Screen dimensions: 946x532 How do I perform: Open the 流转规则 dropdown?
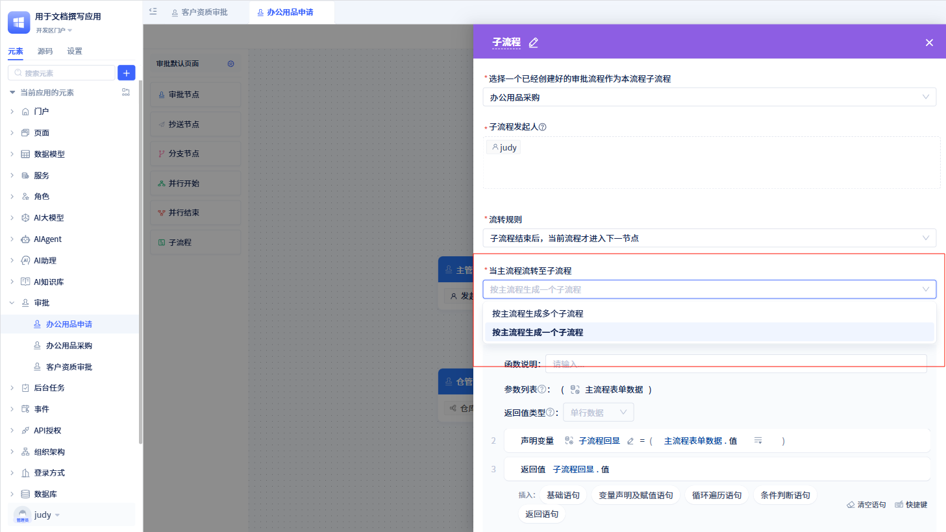709,238
